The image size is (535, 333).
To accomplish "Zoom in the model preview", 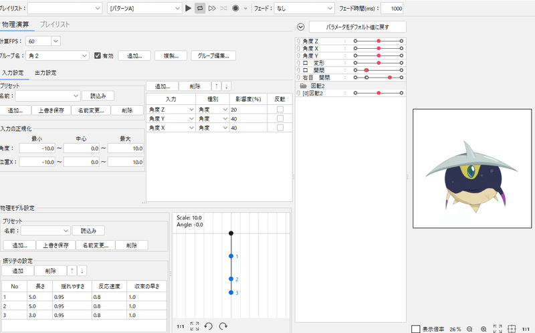I will coord(484,329).
